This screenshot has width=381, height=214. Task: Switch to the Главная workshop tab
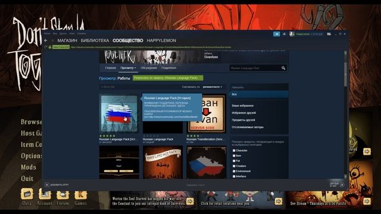(111, 68)
